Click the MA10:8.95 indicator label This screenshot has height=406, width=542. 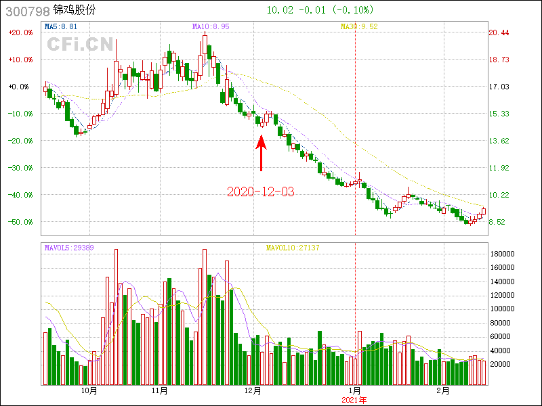click(211, 26)
